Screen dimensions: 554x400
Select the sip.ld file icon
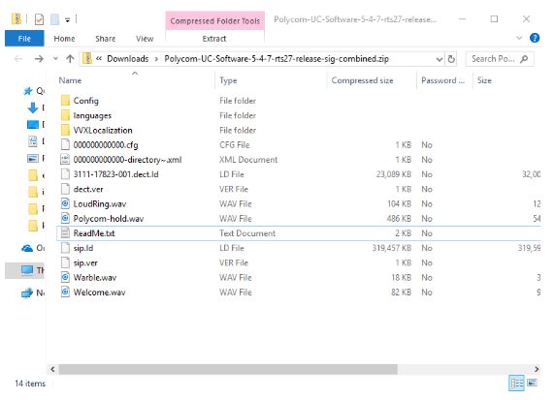[65, 248]
